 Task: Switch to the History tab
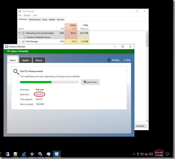click(x=39, y=60)
